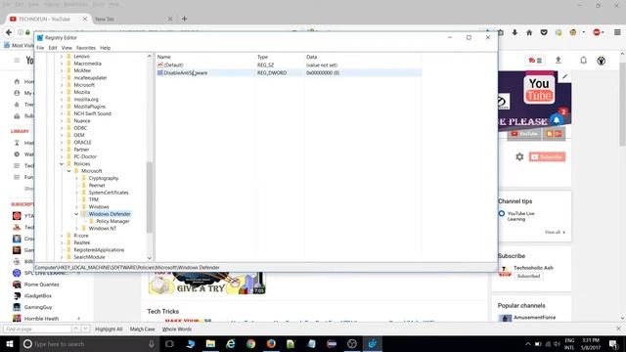Select the McAfee key
The width and height of the screenshot is (626, 352).
click(82, 70)
